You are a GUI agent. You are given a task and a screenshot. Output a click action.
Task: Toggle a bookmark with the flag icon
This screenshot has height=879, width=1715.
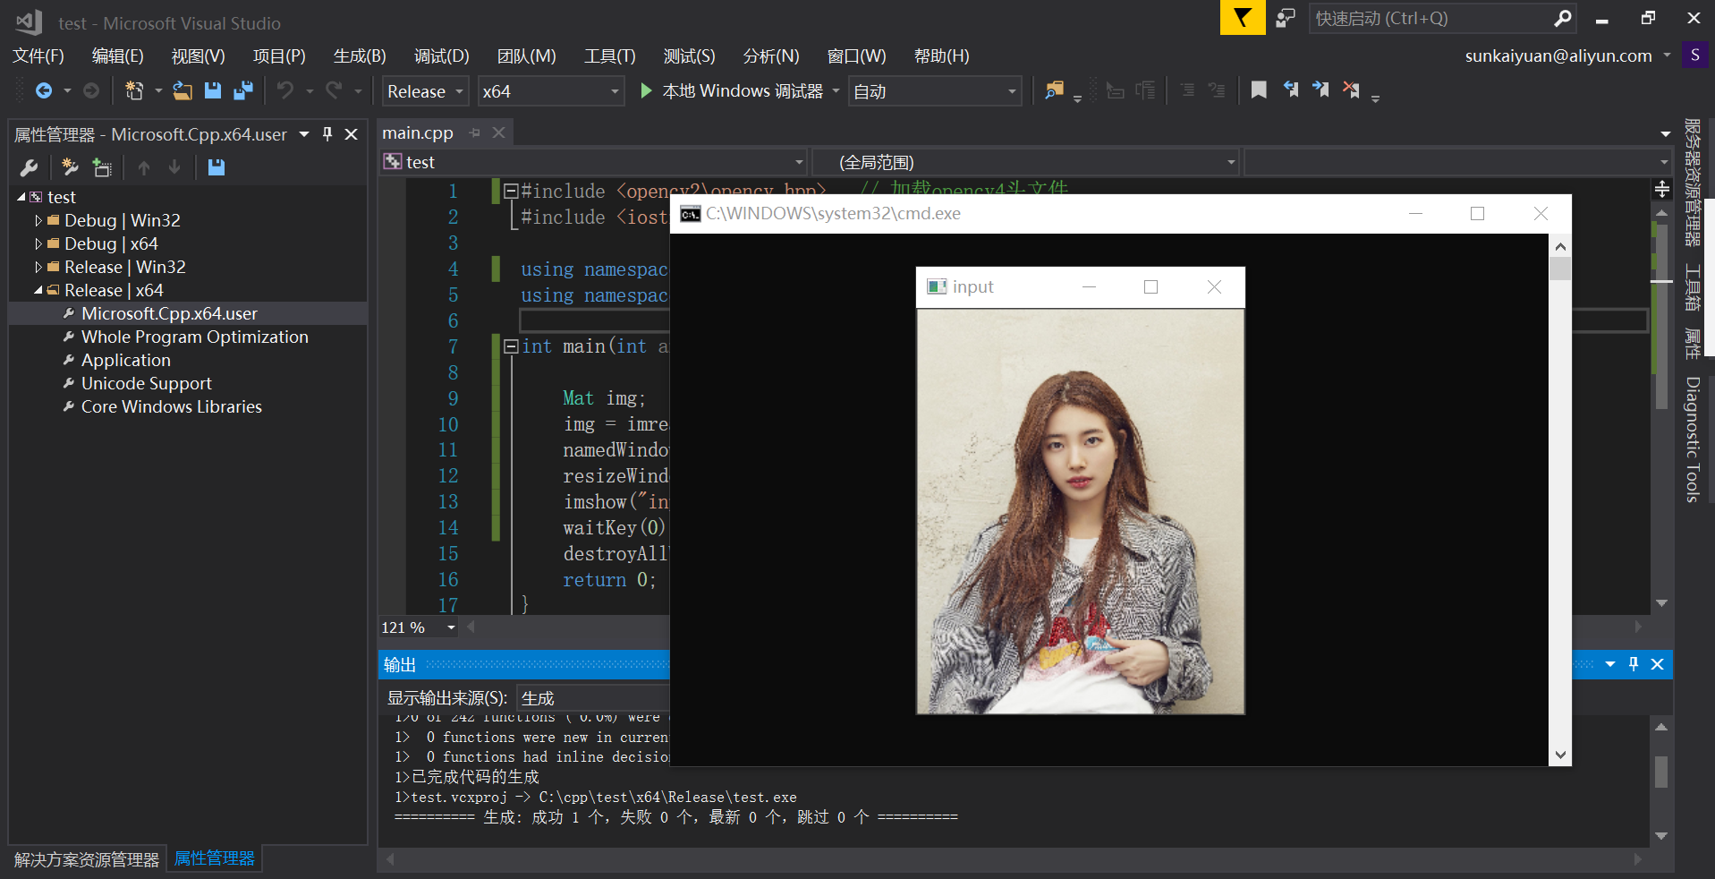pos(1259,90)
